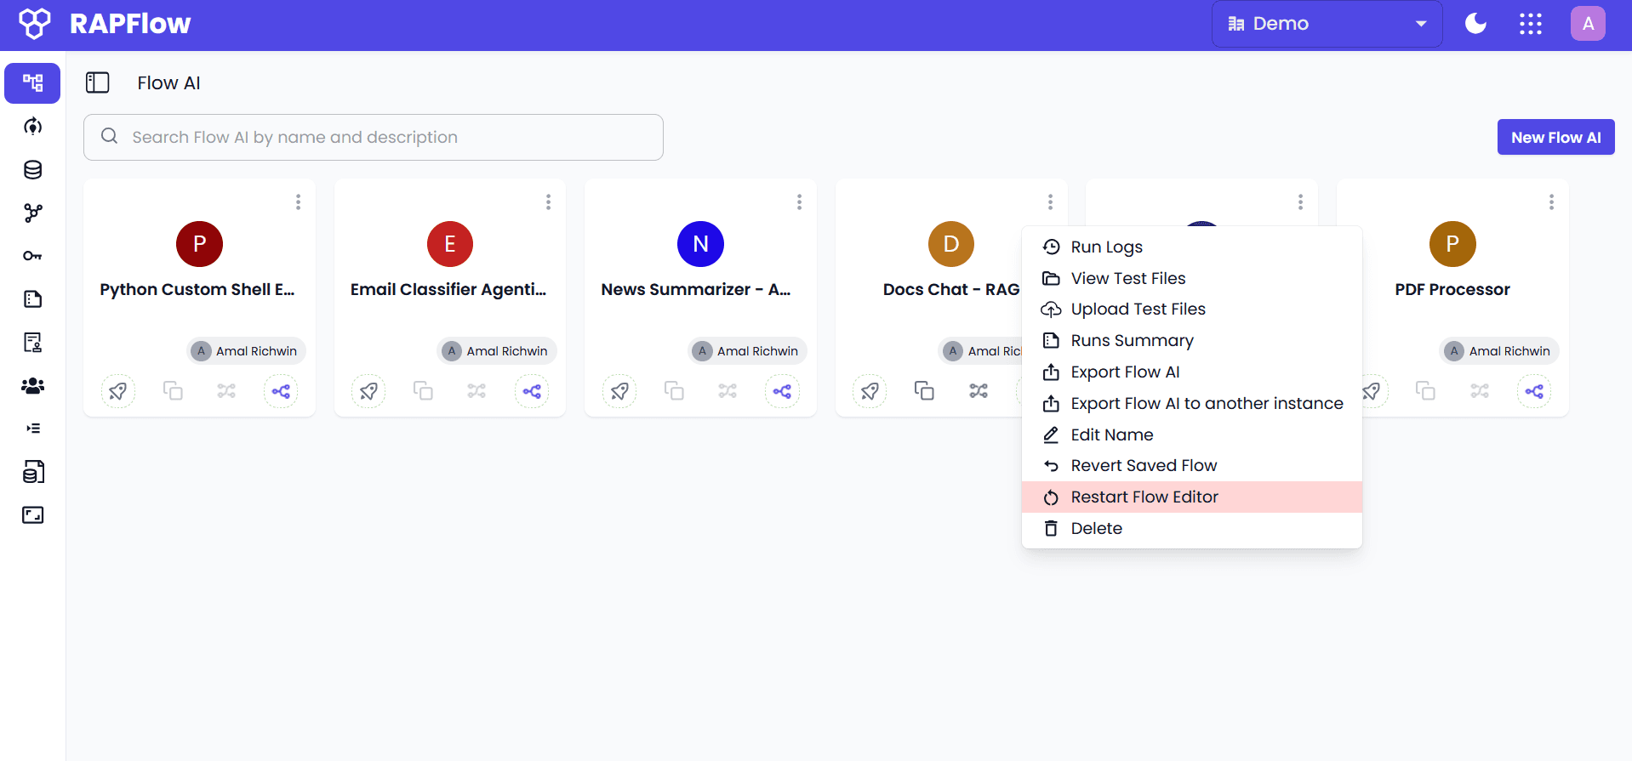The height and width of the screenshot is (761, 1632).
Task: Click purple share icon on PDF Processor card
Action: coord(1534,391)
